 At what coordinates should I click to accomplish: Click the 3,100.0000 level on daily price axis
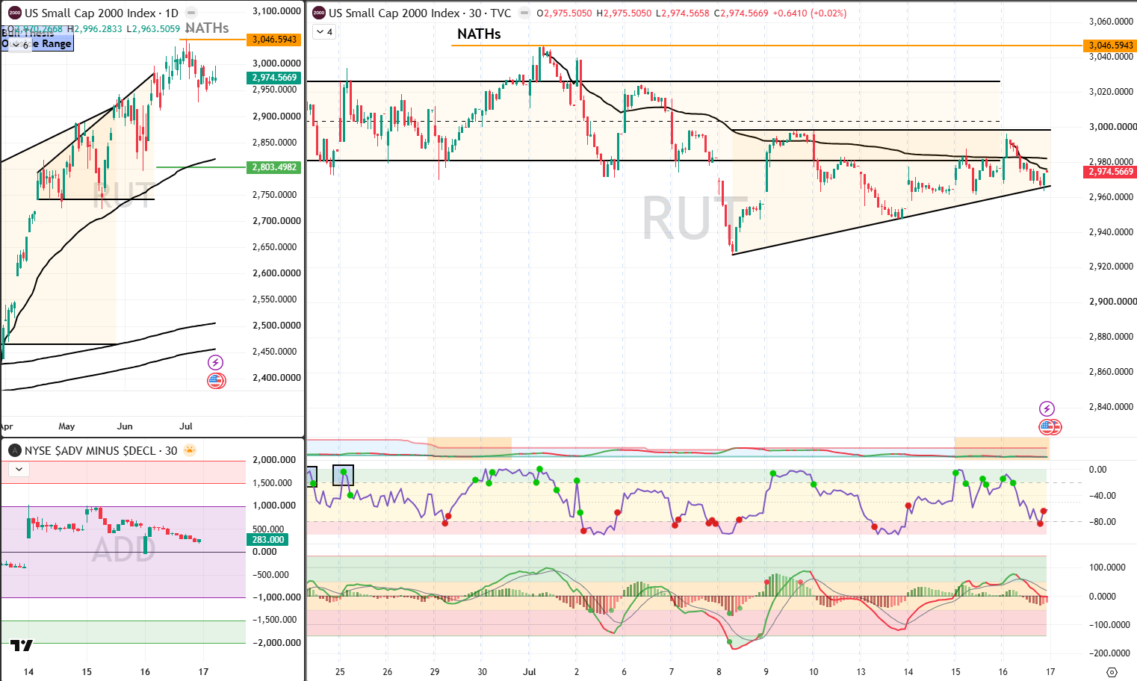(277, 11)
